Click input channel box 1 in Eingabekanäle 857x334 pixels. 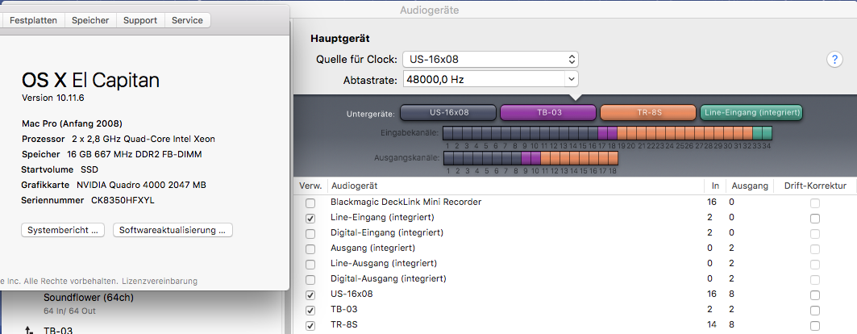click(x=447, y=133)
